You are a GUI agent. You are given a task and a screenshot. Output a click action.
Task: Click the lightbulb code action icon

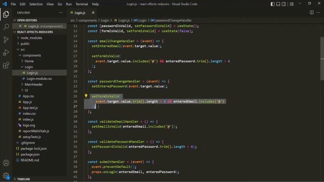86,96
